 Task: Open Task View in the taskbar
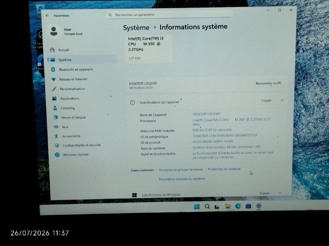(x=217, y=207)
